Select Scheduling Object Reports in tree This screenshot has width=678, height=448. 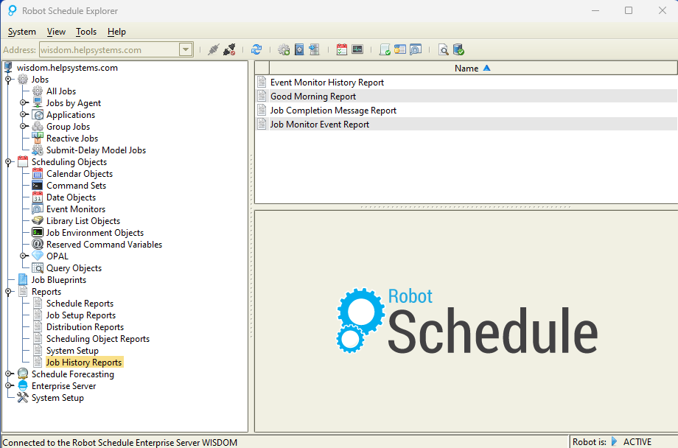(x=98, y=339)
